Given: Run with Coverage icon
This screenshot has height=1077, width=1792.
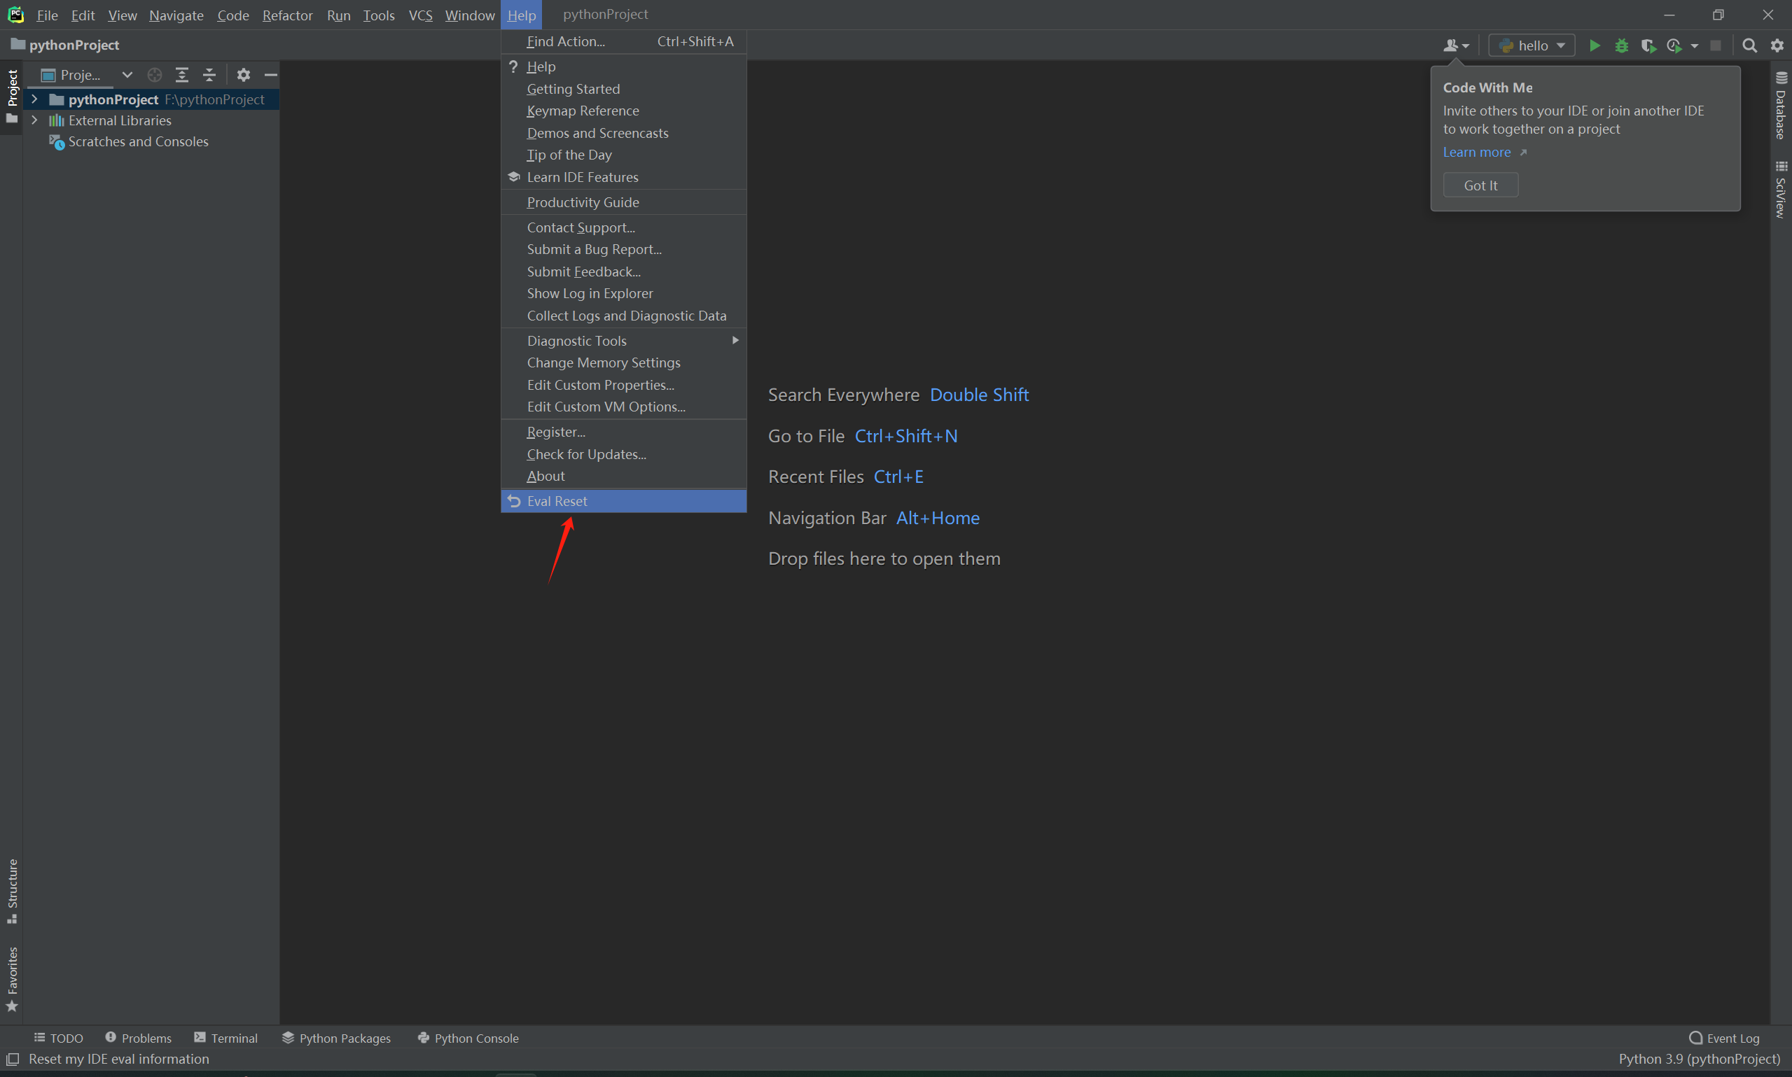Looking at the screenshot, I should pos(1648,45).
